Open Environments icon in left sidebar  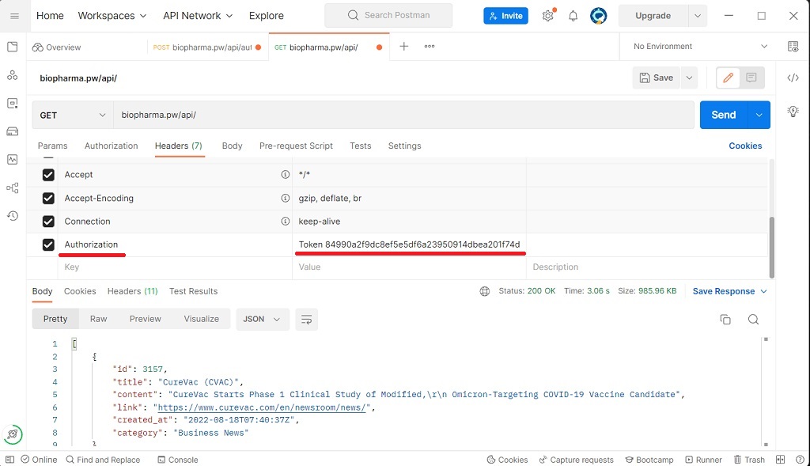[13, 104]
